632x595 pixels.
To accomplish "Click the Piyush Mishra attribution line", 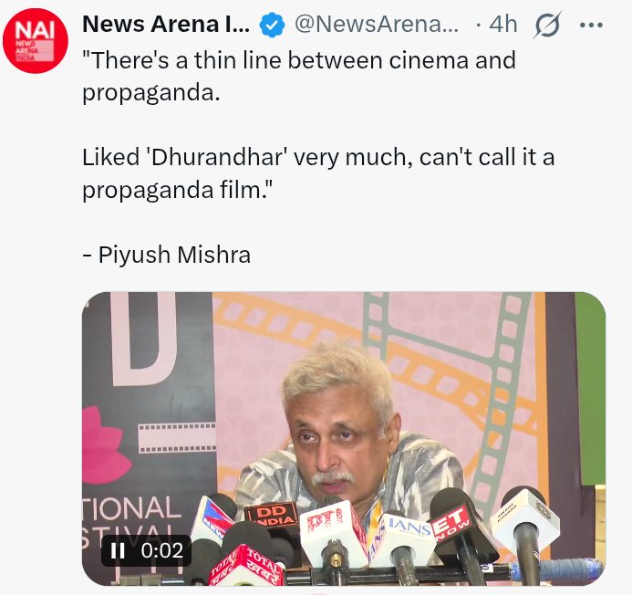I will point(167,255).
